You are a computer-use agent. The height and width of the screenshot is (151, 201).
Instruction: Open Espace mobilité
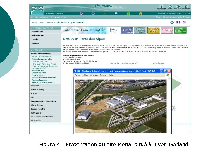(x=38, y=109)
